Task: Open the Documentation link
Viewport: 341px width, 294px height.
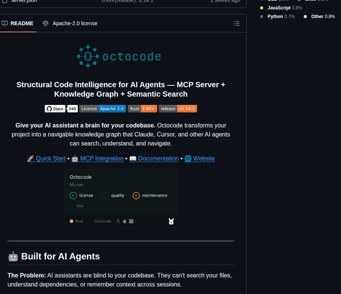Action: coord(154,159)
